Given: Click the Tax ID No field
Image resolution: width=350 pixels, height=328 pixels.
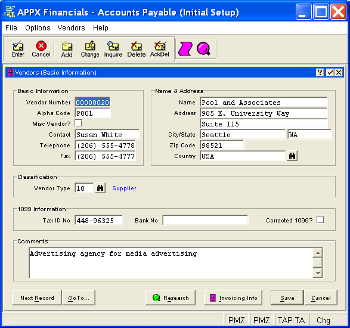Looking at the screenshot, I should [98, 220].
